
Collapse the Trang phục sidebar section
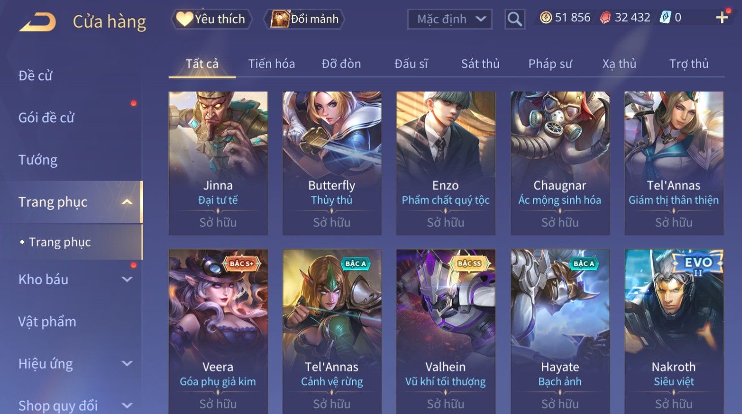pyautogui.click(x=127, y=202)
